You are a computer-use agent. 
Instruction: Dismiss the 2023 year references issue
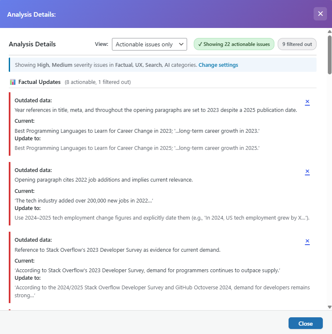click(307, 102)
